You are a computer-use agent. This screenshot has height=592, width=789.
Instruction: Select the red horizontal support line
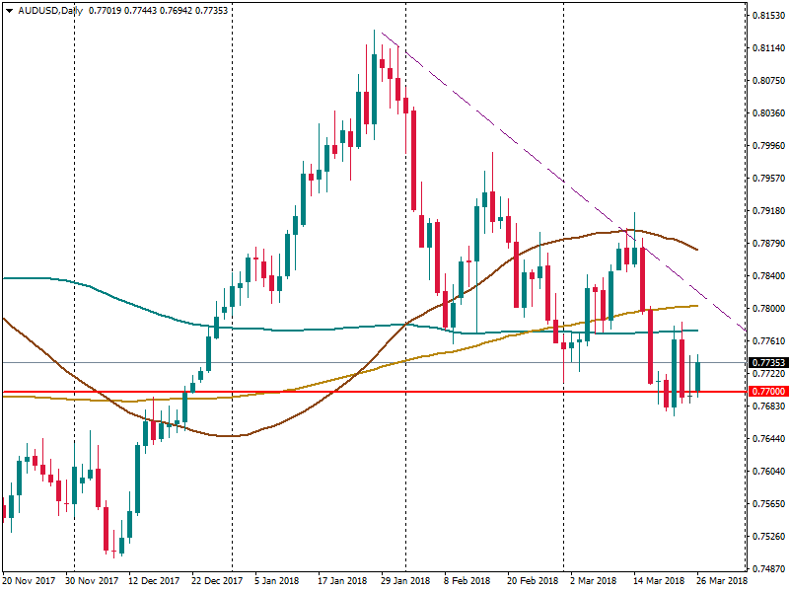tap(394, 392)
